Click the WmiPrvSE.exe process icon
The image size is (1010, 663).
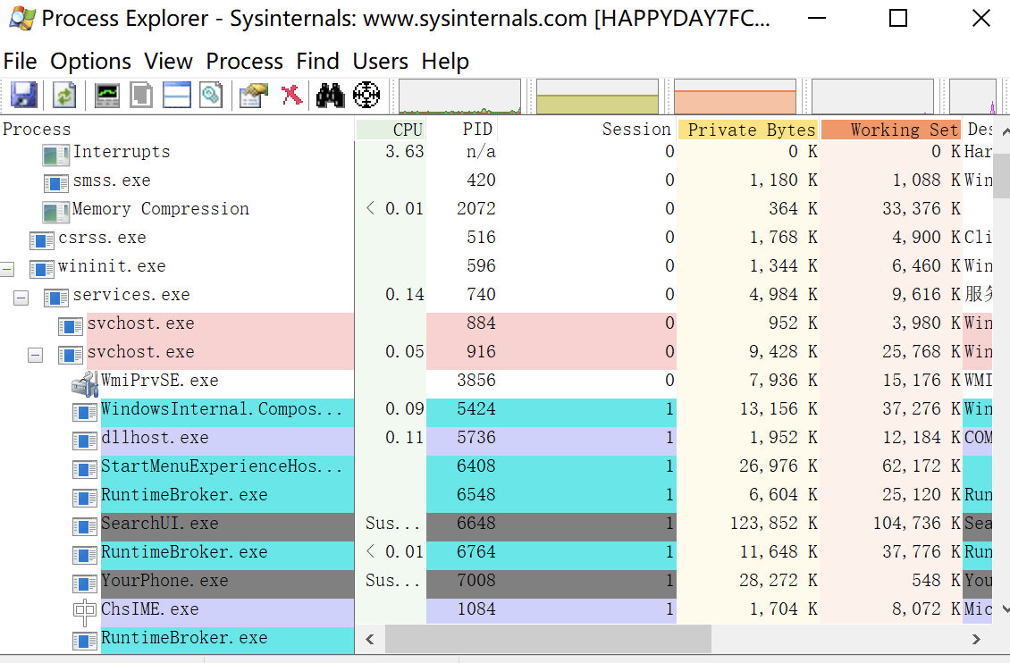click(84, 383)
